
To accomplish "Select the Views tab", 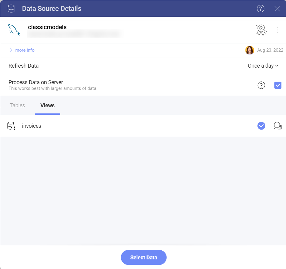I will coord(47,105).
